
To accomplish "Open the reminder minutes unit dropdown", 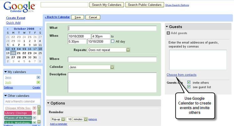I will (80, 119).
